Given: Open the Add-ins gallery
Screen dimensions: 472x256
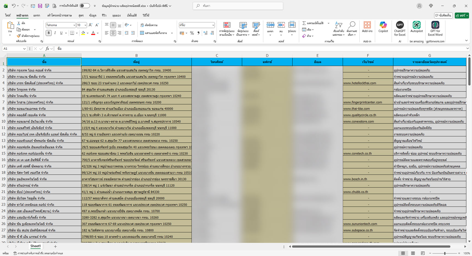Looking at the screenshot, I should 367,27.
